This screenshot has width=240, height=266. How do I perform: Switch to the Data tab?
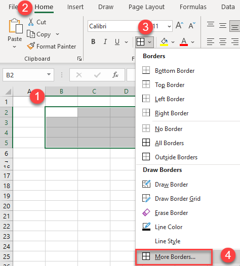[228, 7]
